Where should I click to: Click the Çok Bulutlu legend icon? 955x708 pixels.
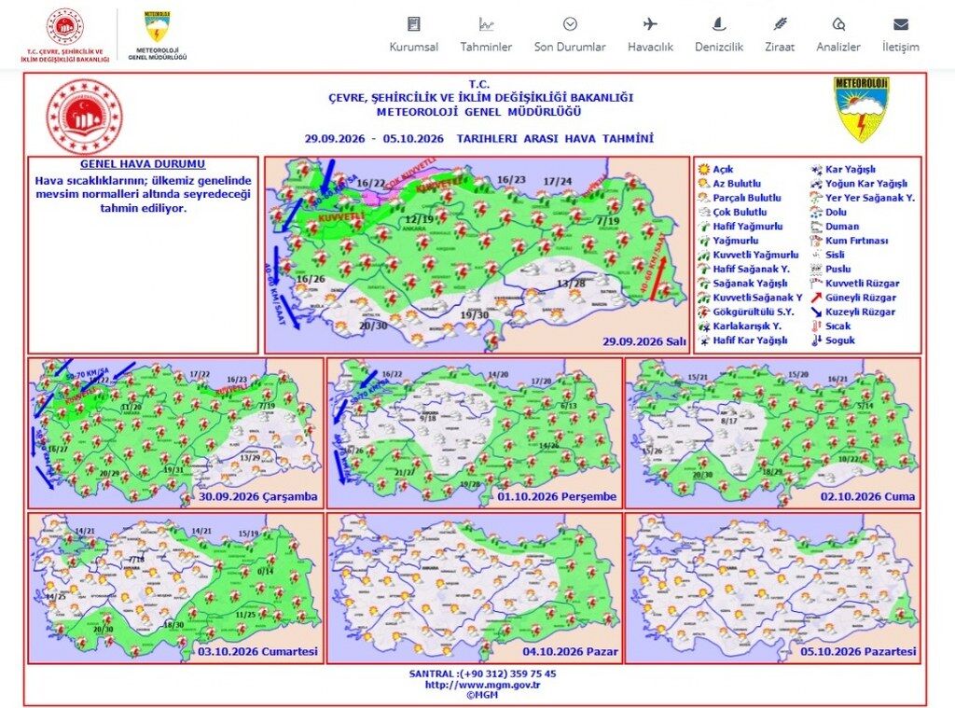(x=704, y=212)
